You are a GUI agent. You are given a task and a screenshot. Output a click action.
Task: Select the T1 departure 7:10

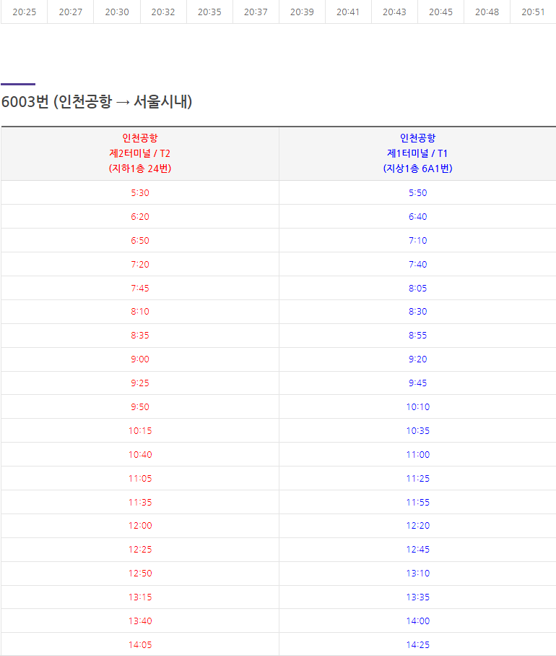pos(418,240)
